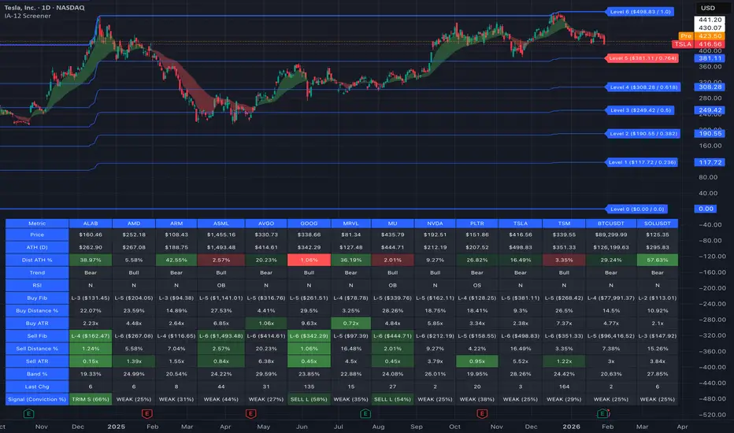Click the TSLA column header
734x433 pixels.
(x=520, y=224)
